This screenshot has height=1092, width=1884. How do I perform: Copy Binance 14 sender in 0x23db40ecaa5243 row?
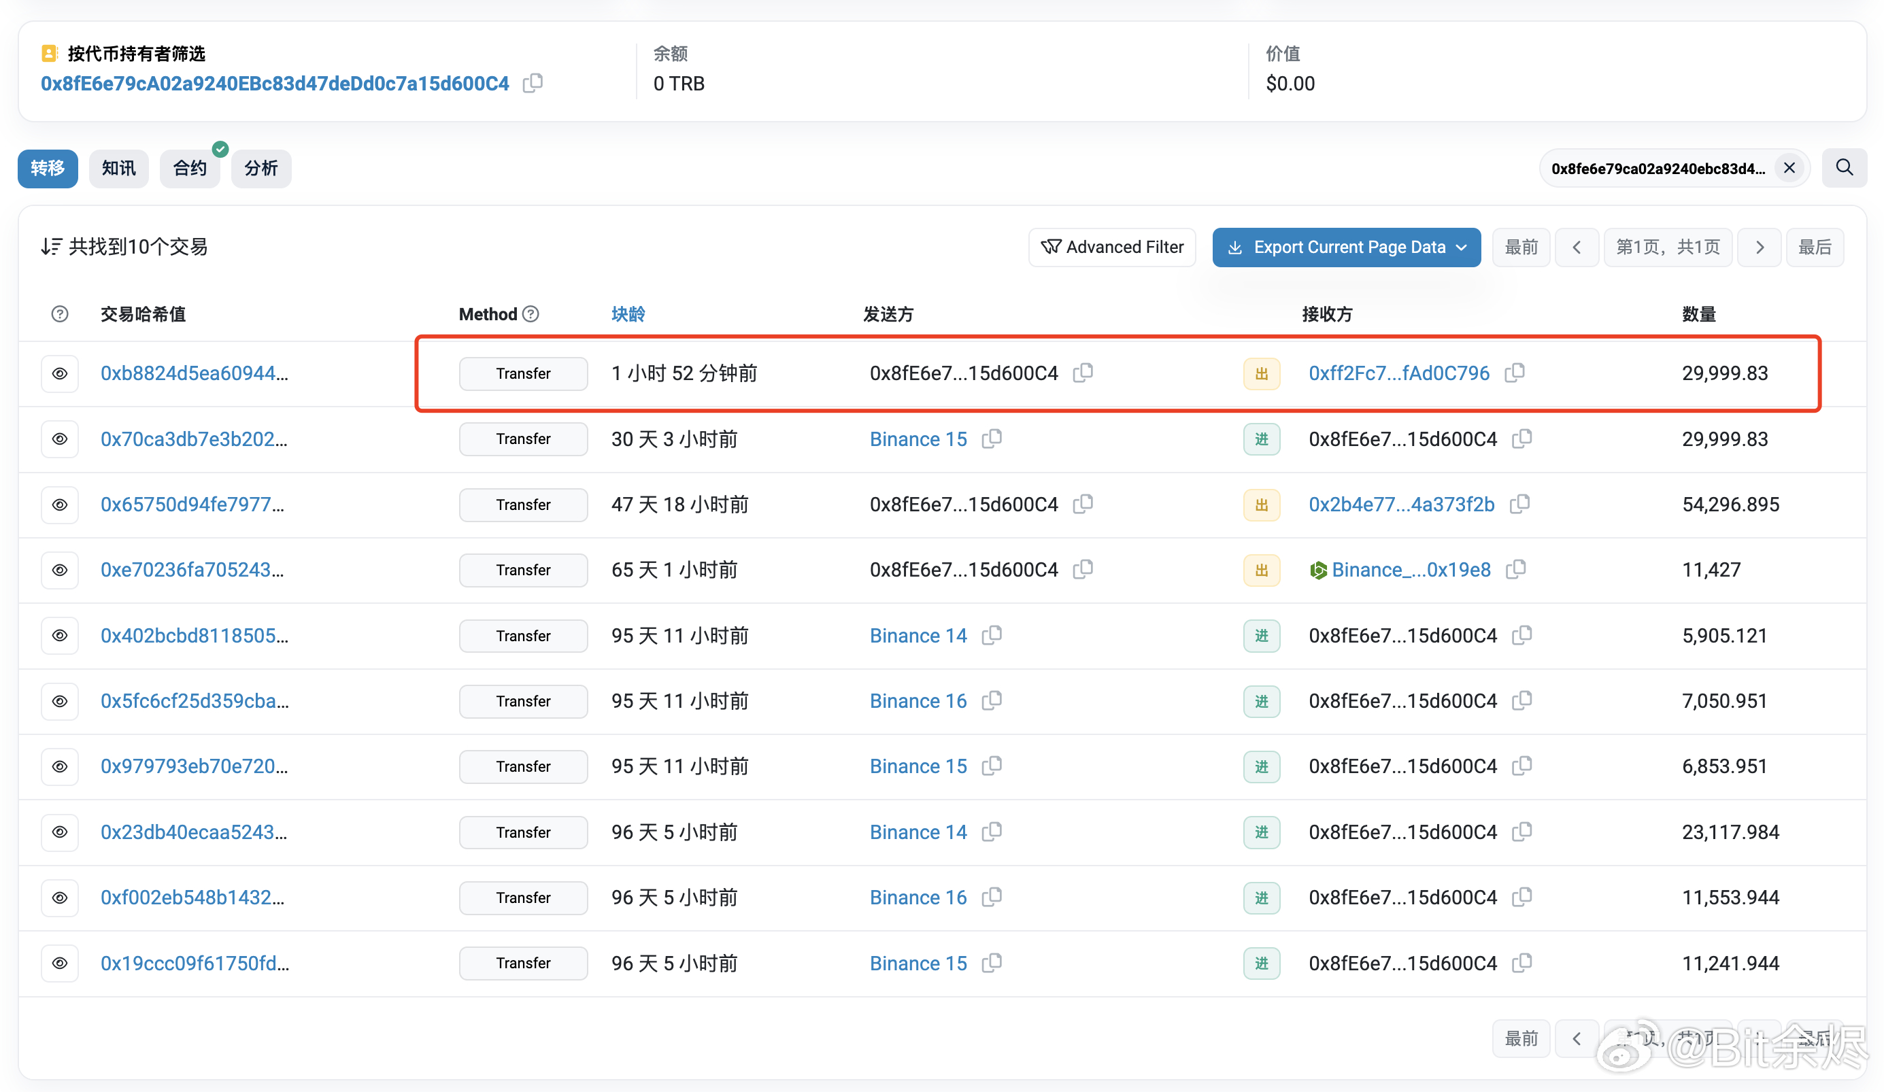pyautogui.click(x=992, y=831)
